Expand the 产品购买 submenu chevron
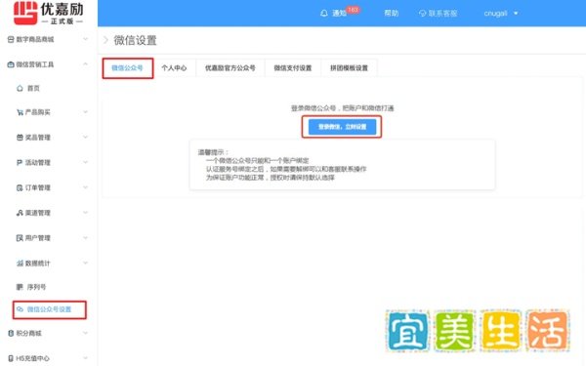 coord(85,111)
